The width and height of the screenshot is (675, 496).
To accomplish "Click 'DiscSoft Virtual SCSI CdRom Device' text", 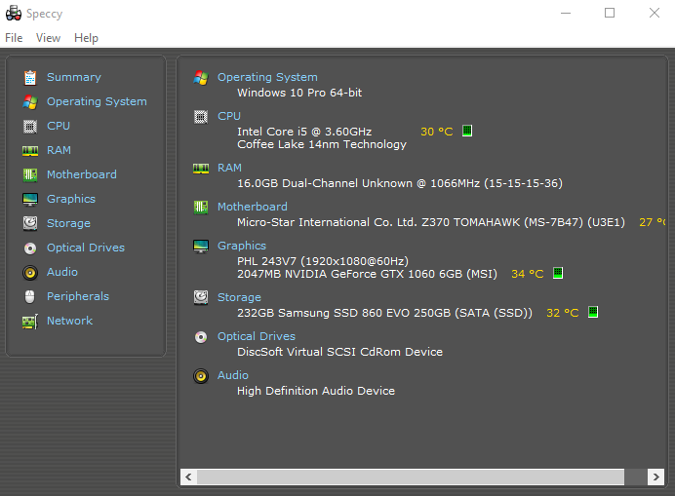I will pos(339,352).
